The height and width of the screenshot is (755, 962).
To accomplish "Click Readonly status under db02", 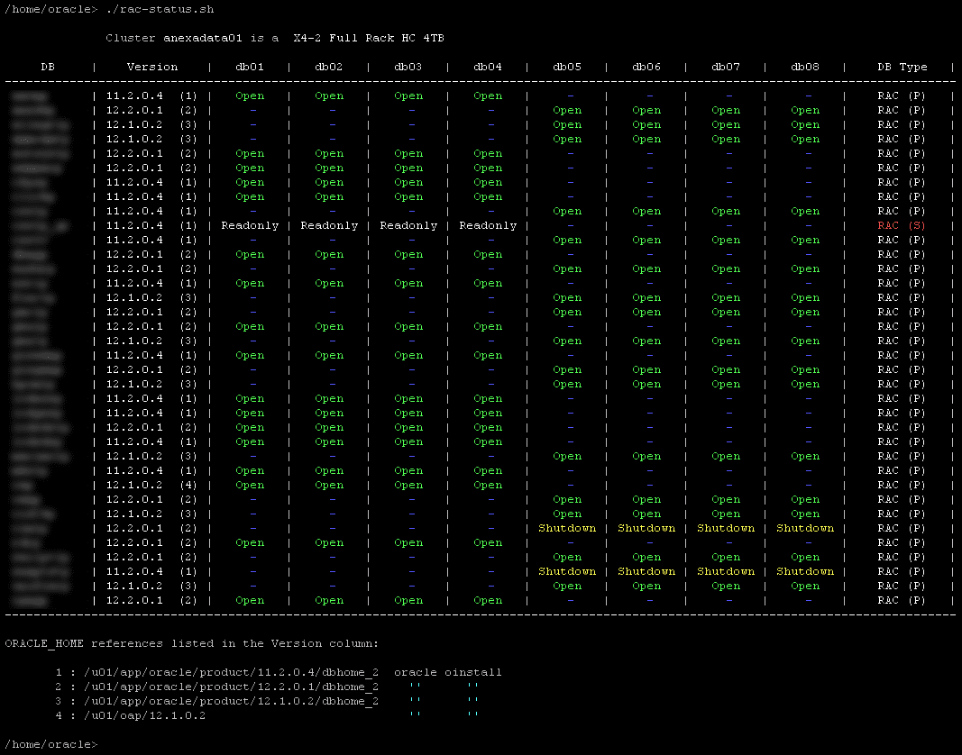I will point(329,226).
